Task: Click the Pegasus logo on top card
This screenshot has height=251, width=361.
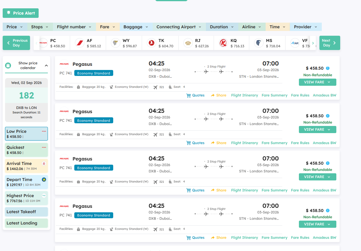Action: tap(64, 64)
